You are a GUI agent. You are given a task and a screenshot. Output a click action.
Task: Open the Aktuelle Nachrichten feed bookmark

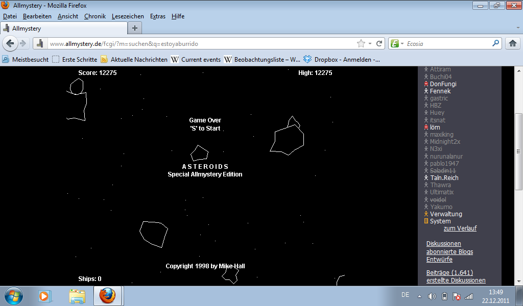coord(134,60)
